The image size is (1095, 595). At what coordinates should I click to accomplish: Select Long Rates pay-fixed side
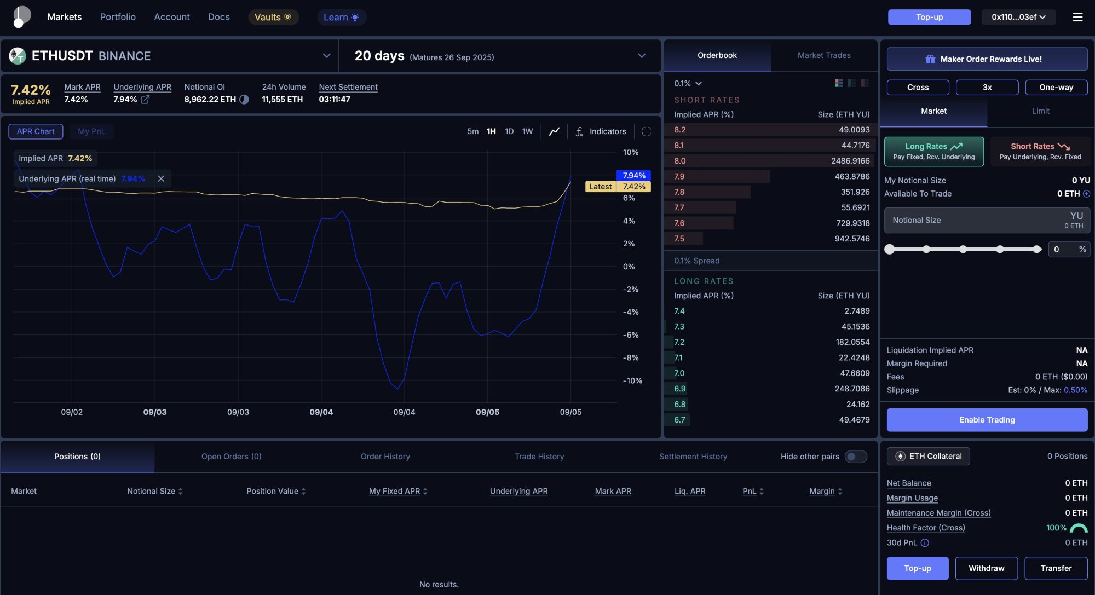coord(933,151)
